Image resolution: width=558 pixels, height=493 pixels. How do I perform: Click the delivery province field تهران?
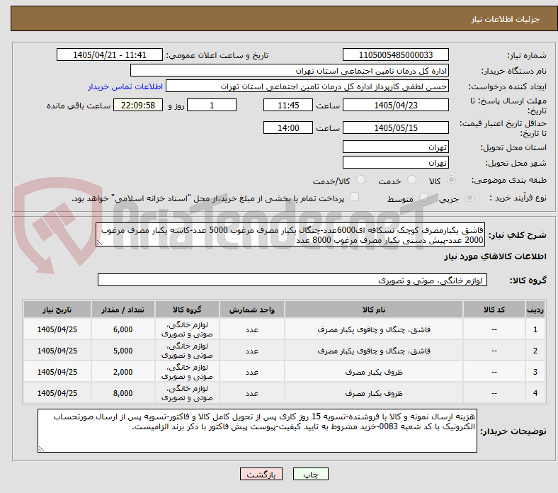tap(395, 147)
